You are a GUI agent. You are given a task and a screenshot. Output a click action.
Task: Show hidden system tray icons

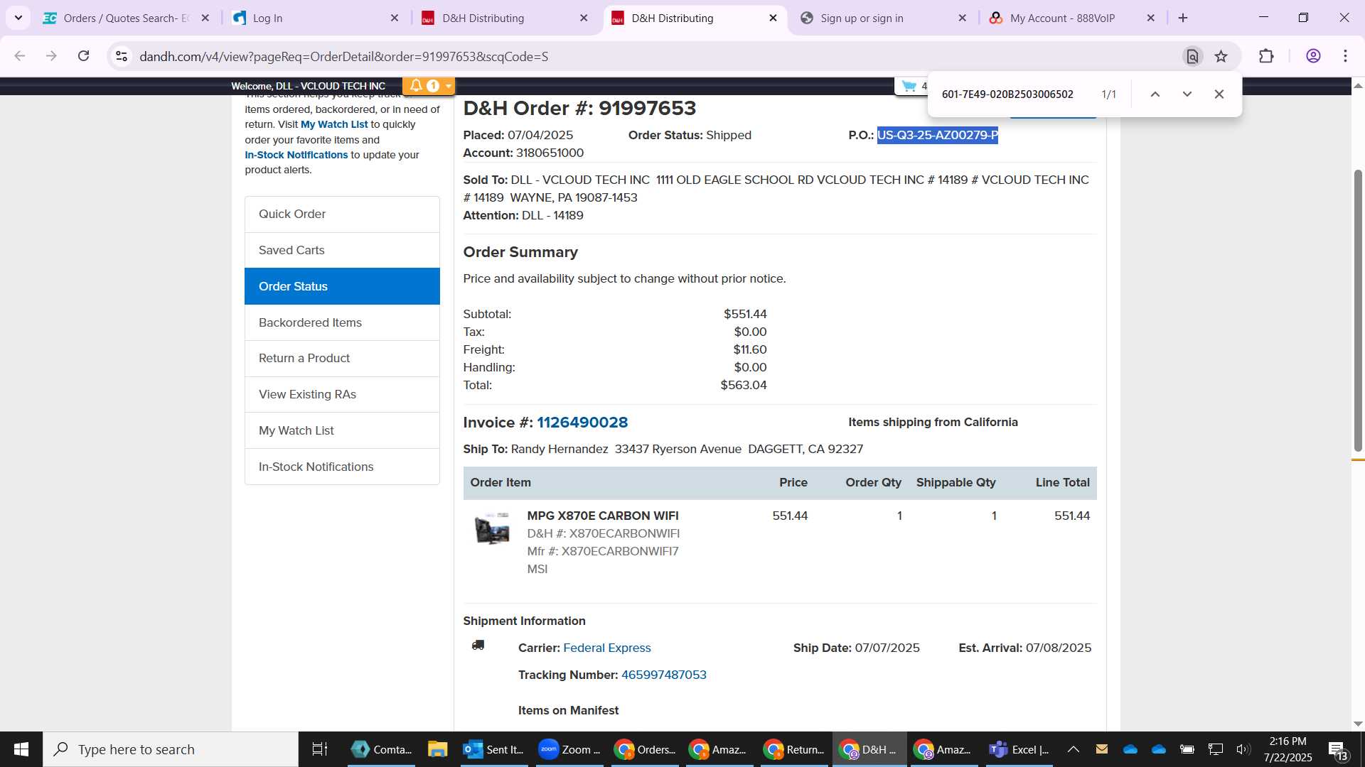1074,749
